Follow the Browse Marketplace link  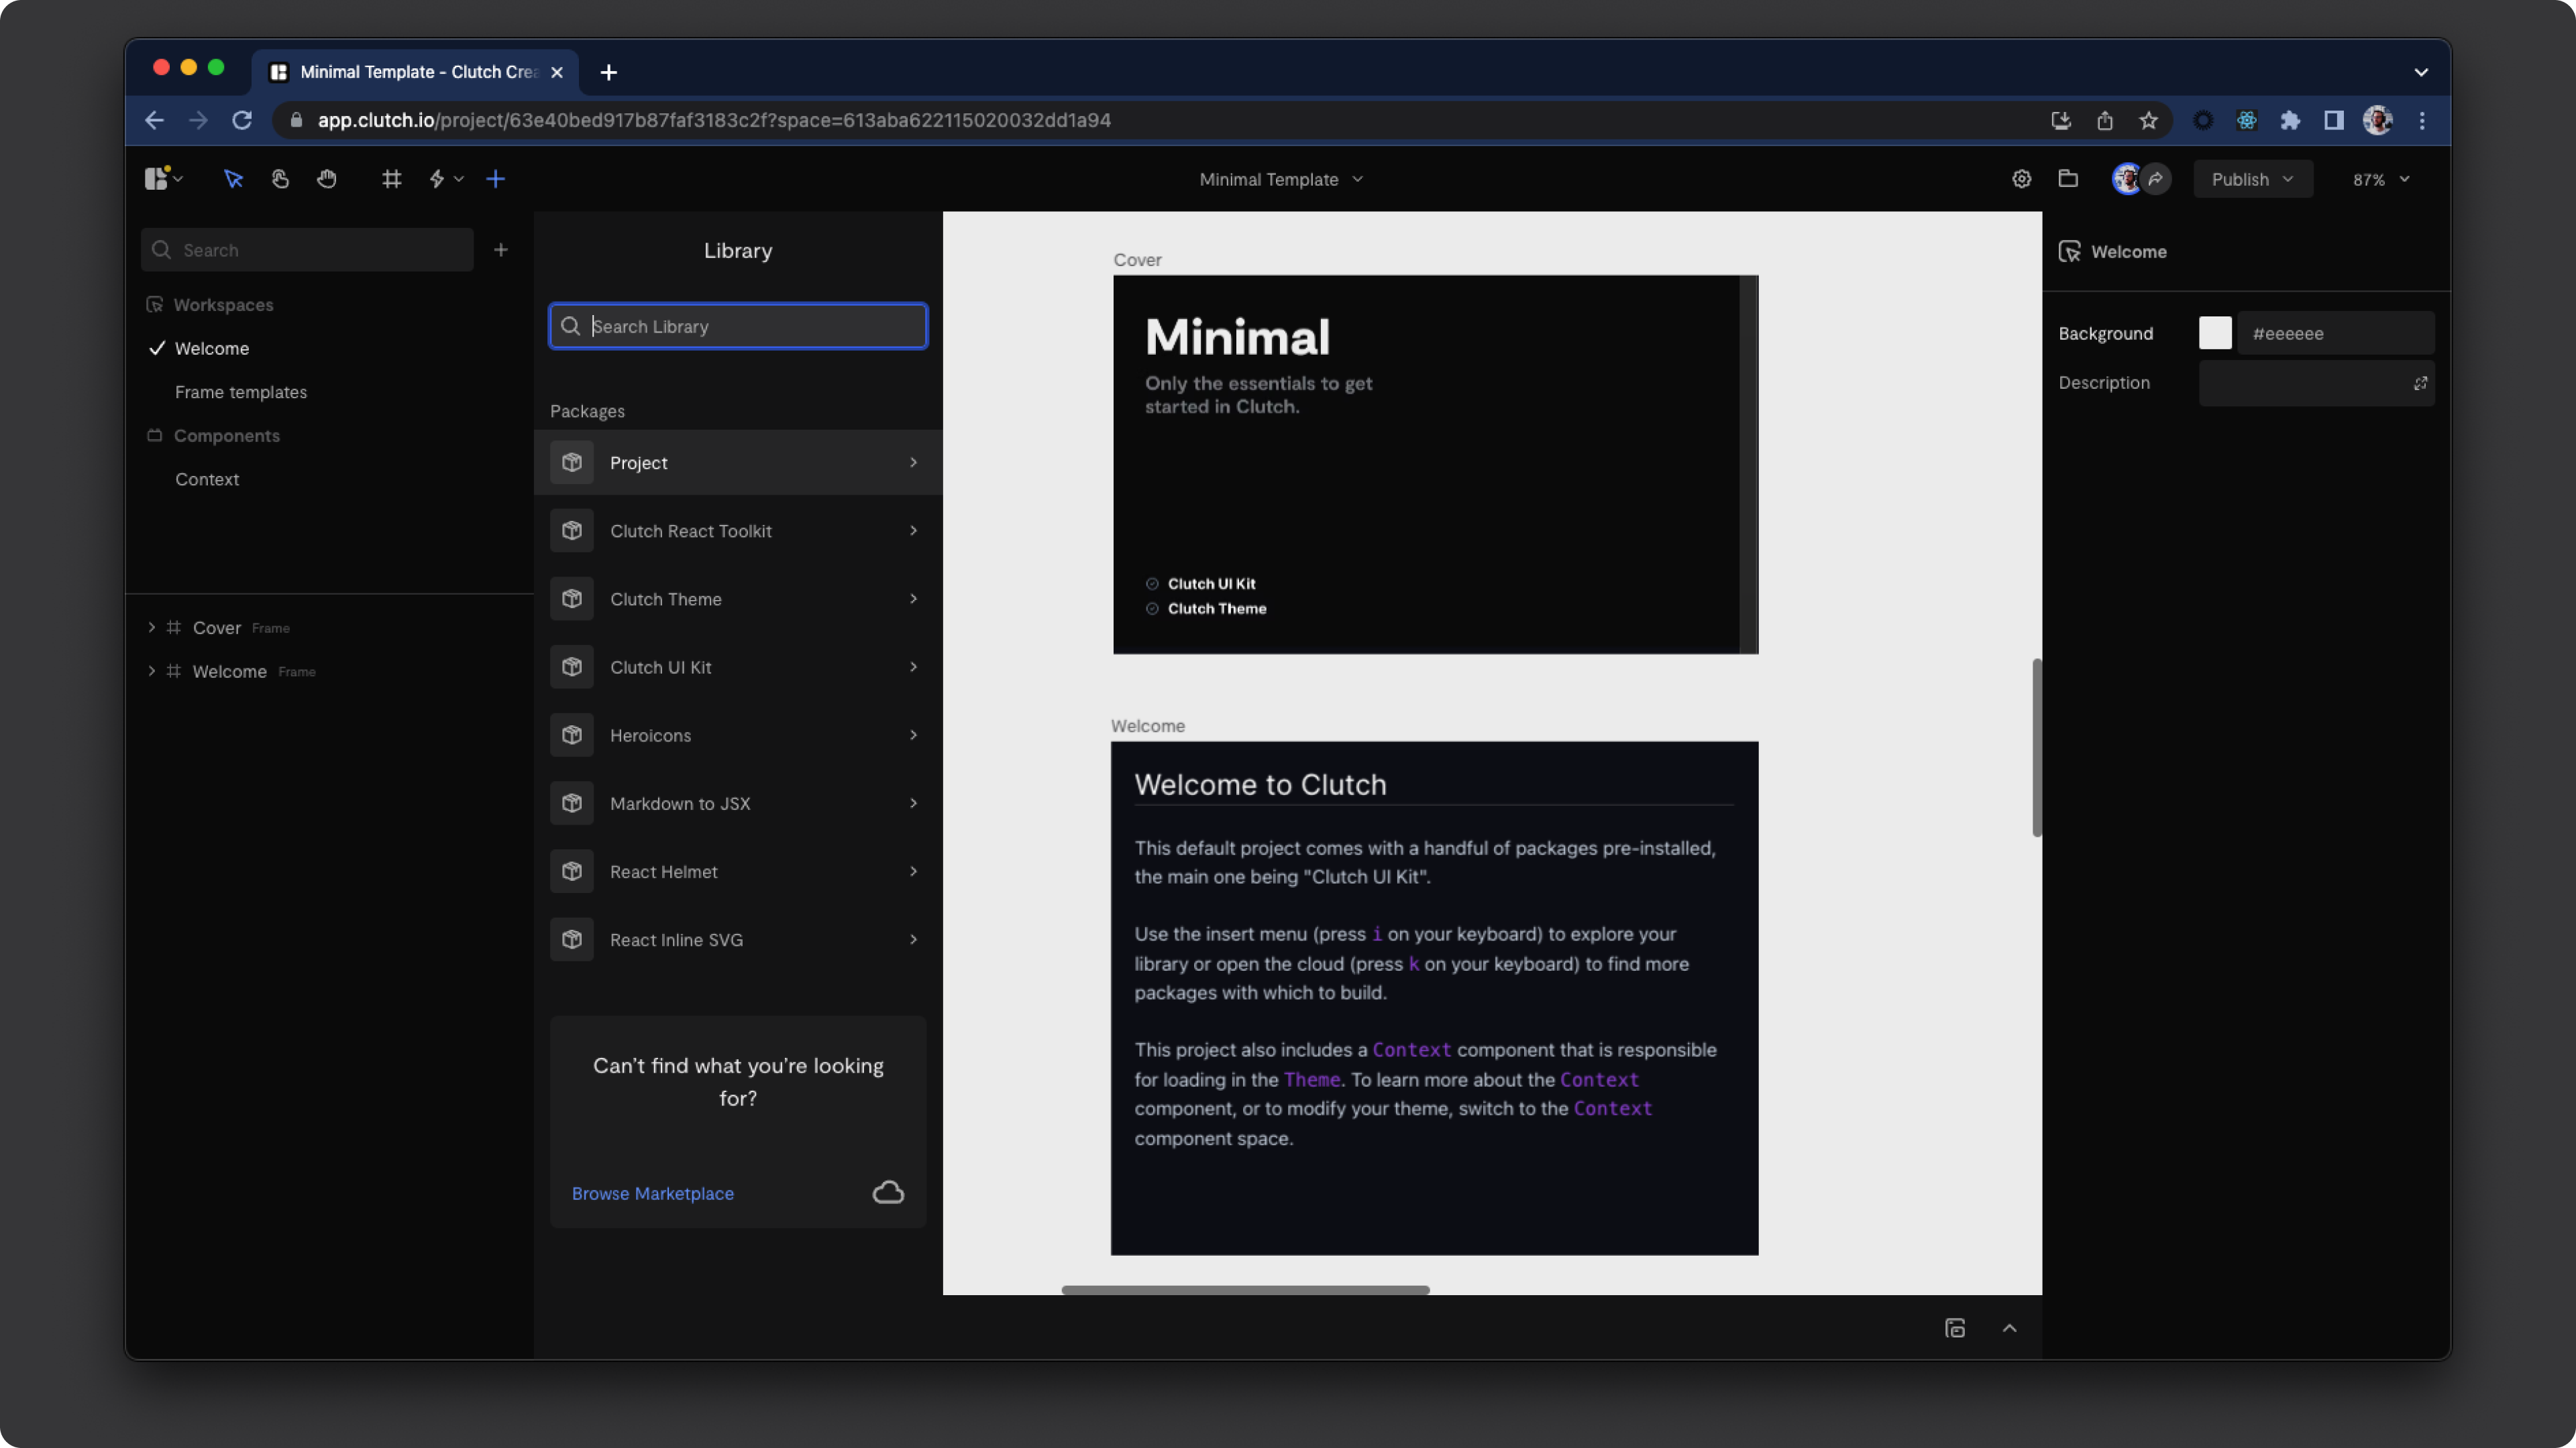pyautogui.click(x=652, y=1193)
